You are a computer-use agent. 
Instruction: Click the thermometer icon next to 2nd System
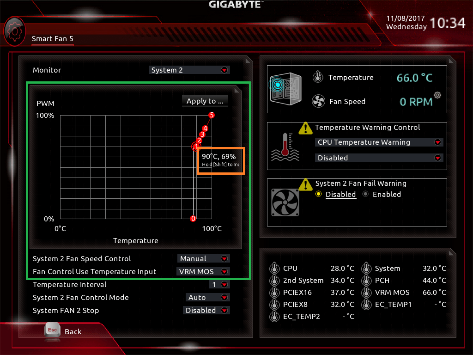click(274, 280)
